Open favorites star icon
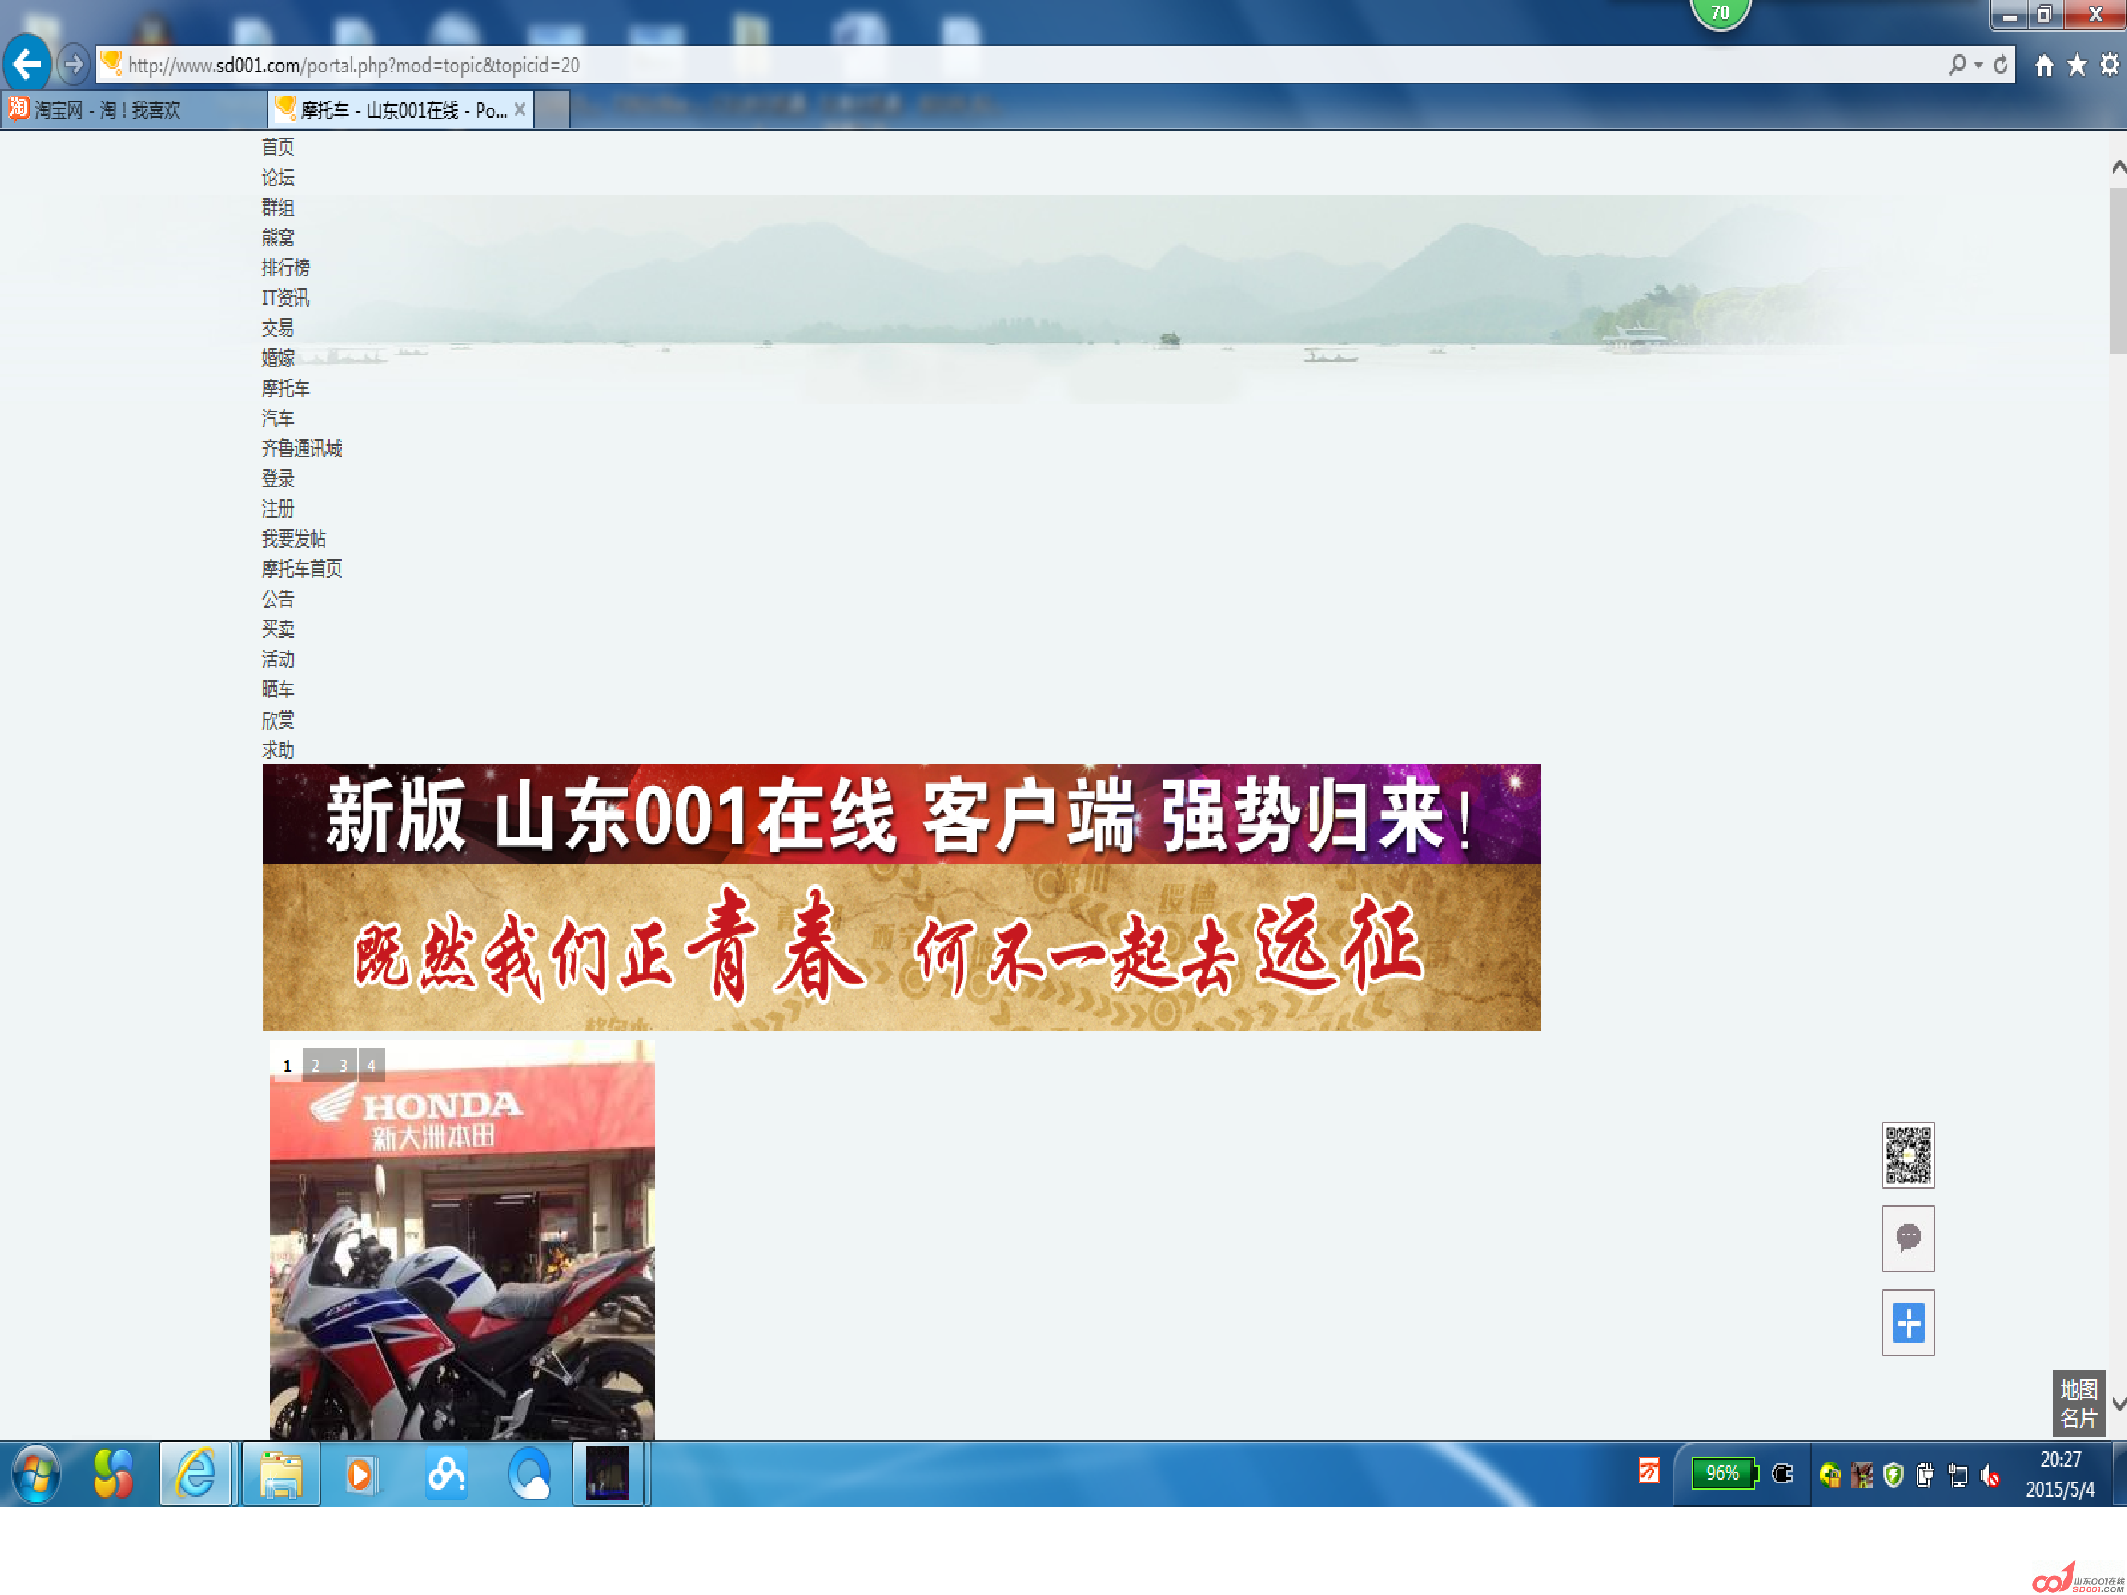The image size is (2127, 1595). 2077,65
